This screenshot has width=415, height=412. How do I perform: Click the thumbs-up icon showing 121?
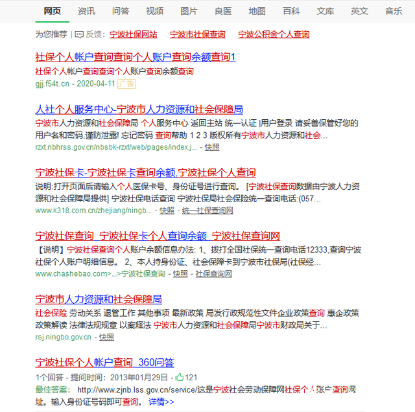180,377
